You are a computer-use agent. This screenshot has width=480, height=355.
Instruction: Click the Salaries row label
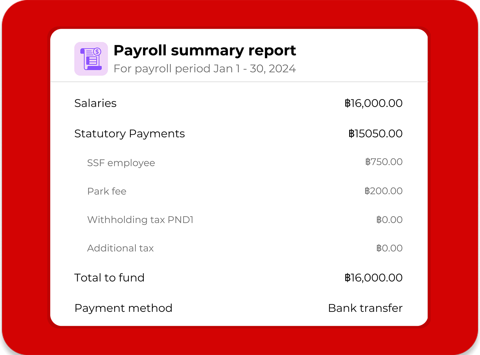tap(95, 103)
